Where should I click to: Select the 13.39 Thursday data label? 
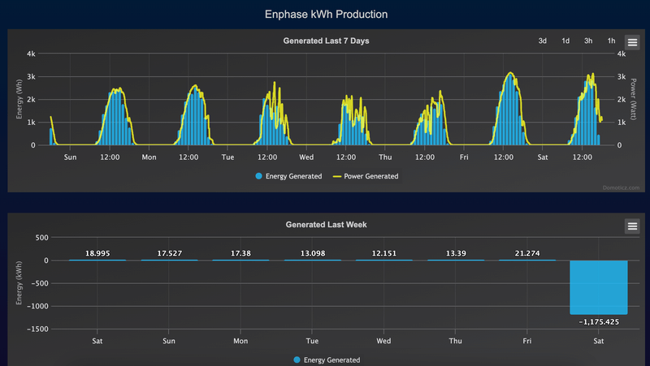coord(455,253)
